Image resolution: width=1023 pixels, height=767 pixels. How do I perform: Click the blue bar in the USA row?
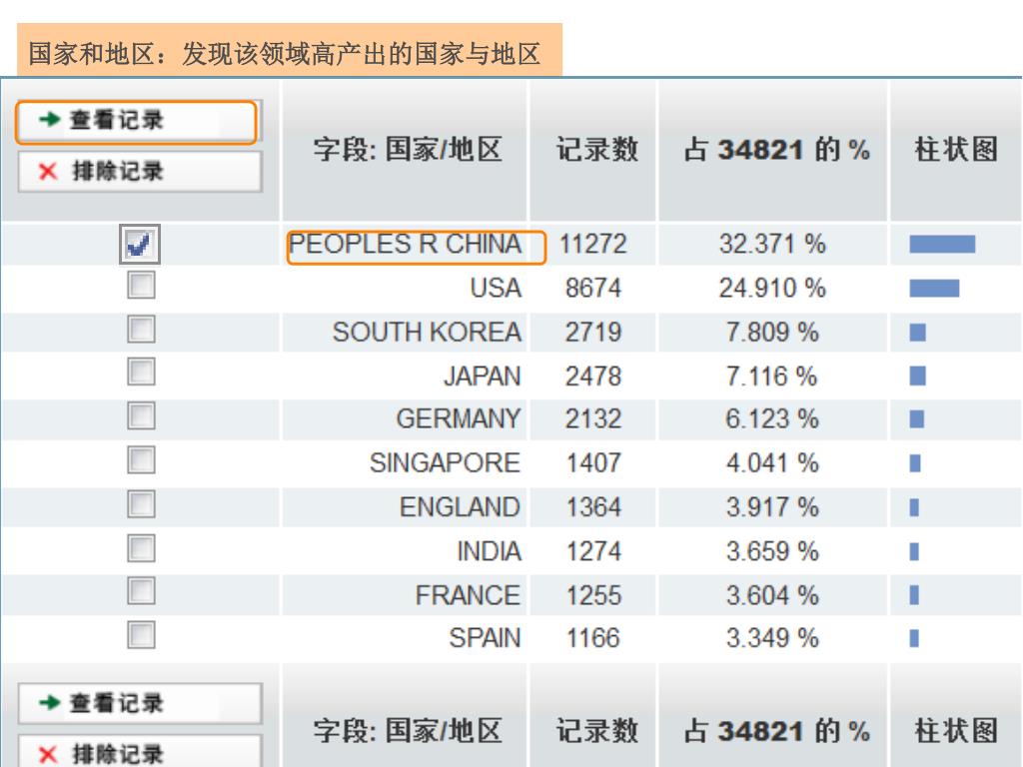934,288
